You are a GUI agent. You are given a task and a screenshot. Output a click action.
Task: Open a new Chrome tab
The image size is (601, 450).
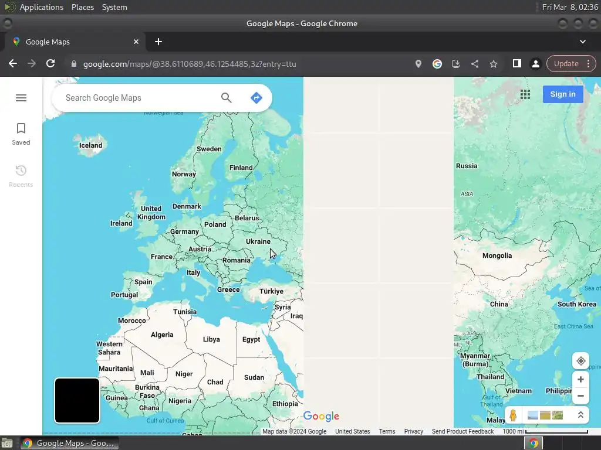pyautogui.click(x=158, y=42)
